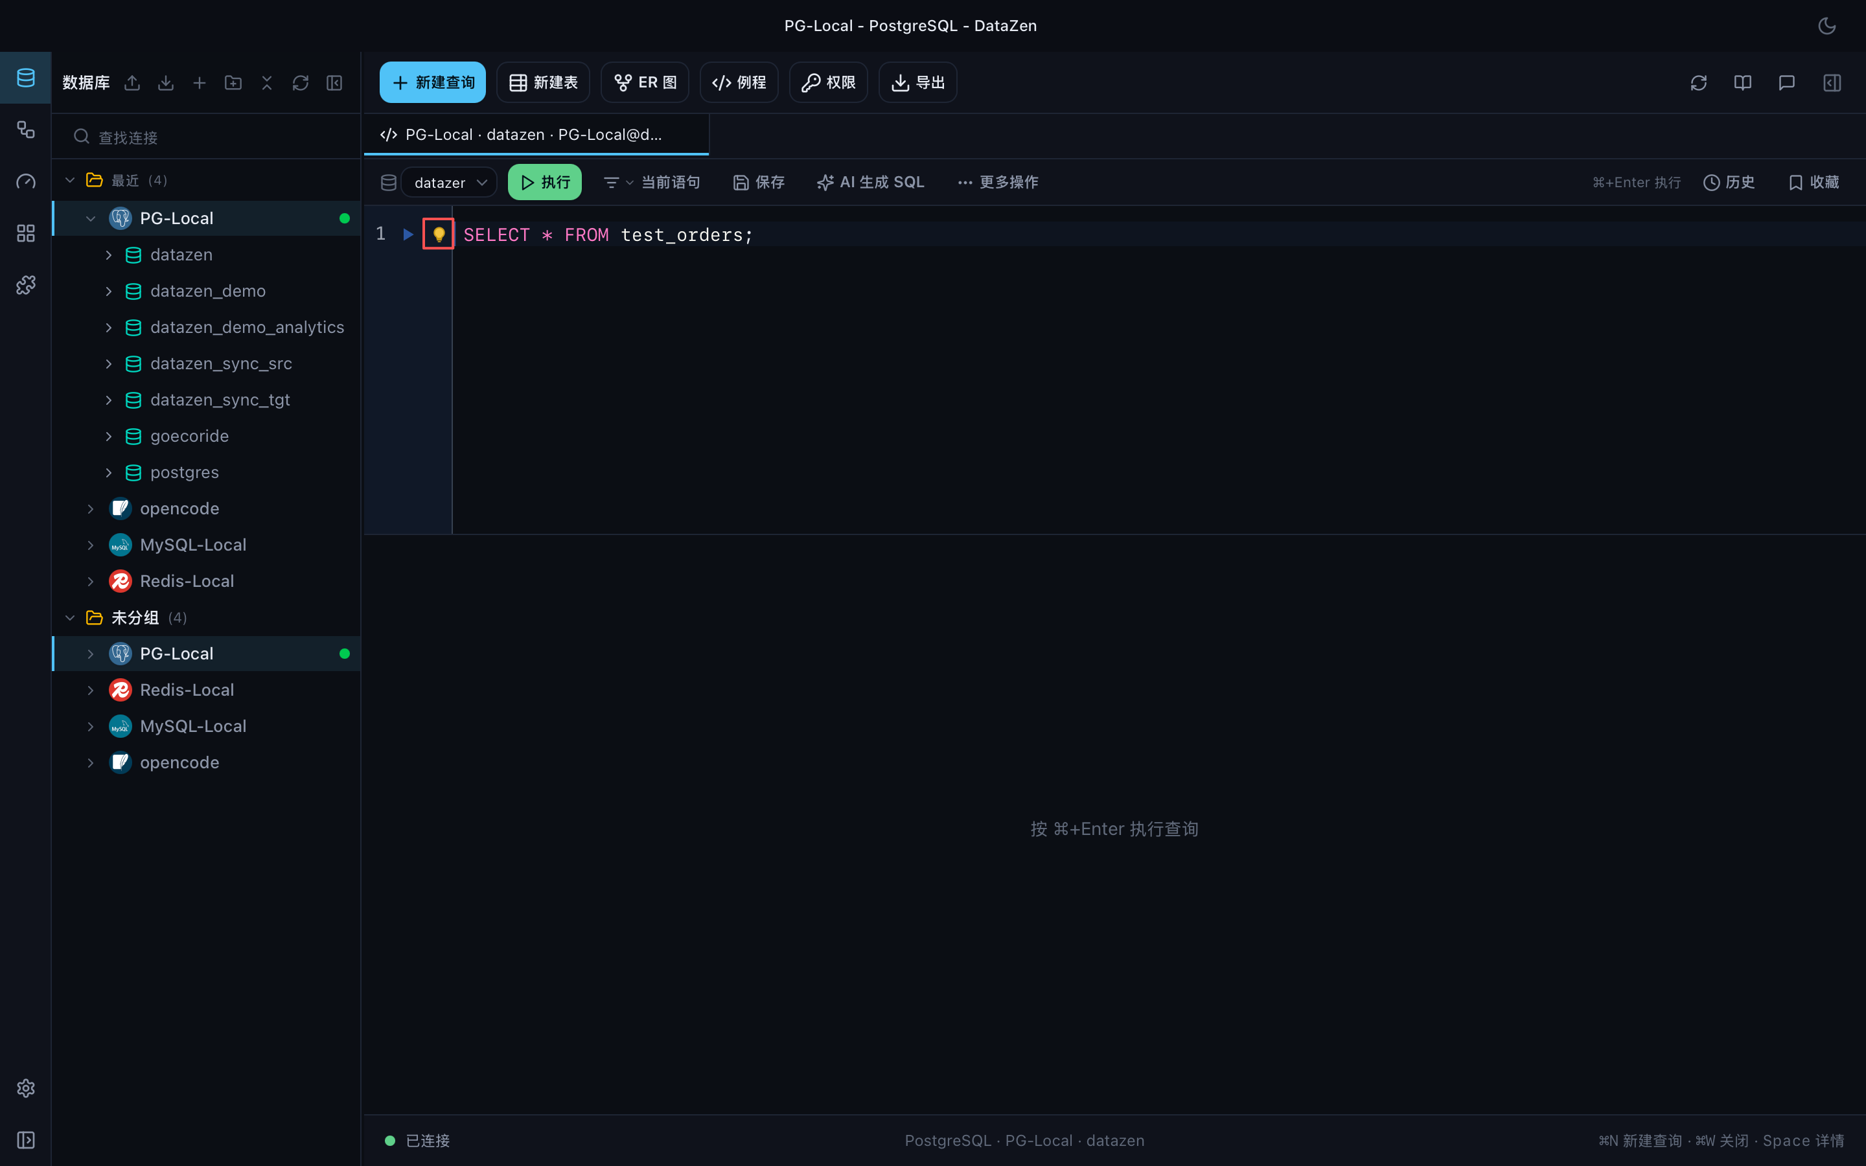Image resolution: width=1866 pixels, height=1166 pixels.
Task: Open the ER 图 diagram
Action: 645,82
